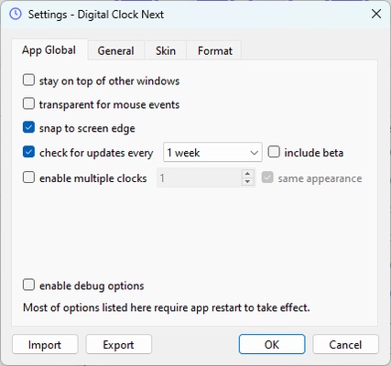Click the Import button
Image resolution: width=391 pixels, height=366 pixels.
click(45, 345)
